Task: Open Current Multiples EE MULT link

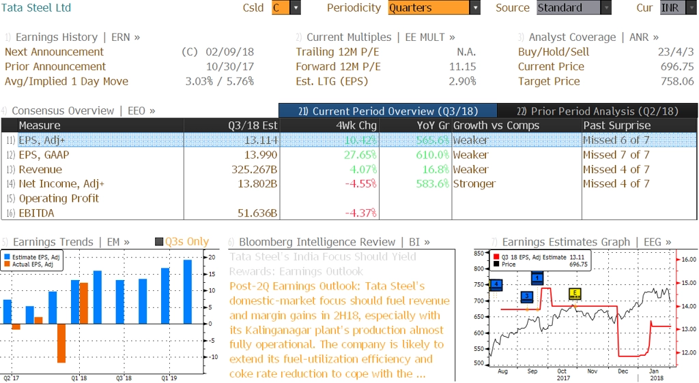Action: (381, 37)
